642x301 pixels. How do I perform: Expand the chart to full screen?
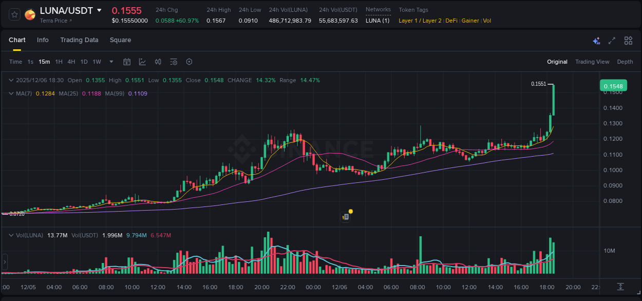pyautogui.click(x=612, y=40)
